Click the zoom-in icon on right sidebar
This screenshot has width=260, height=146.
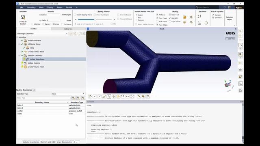point(240,31)
